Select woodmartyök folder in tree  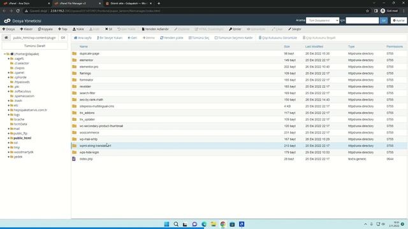click(24, 152)
